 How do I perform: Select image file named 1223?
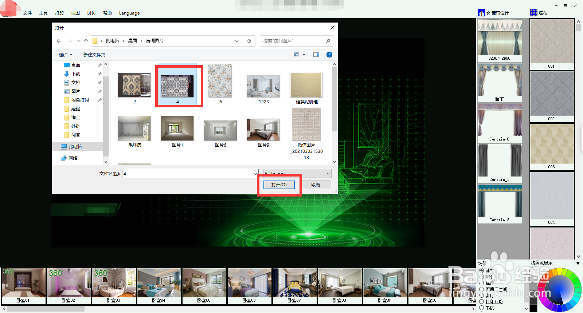point(263,90)
